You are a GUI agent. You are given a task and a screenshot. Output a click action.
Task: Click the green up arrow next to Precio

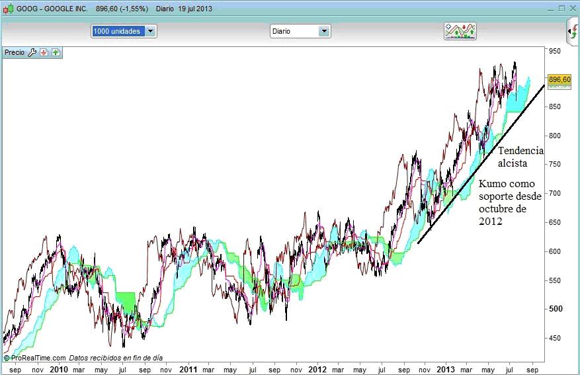(56, 52)
